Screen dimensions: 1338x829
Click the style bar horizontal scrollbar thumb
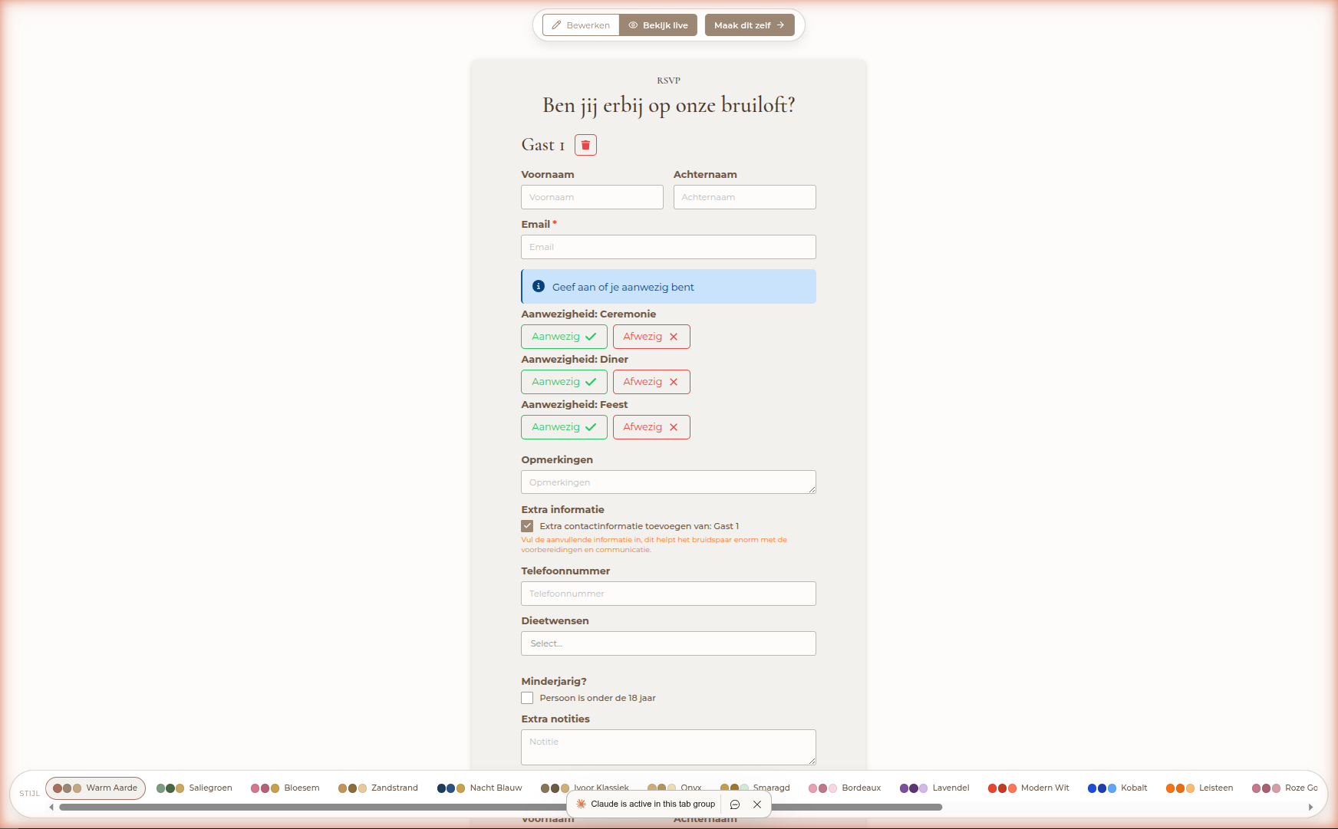500,807
